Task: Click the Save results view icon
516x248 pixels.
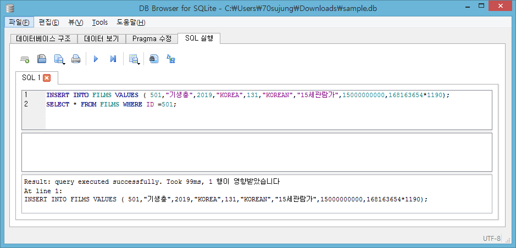Action: 134,59
